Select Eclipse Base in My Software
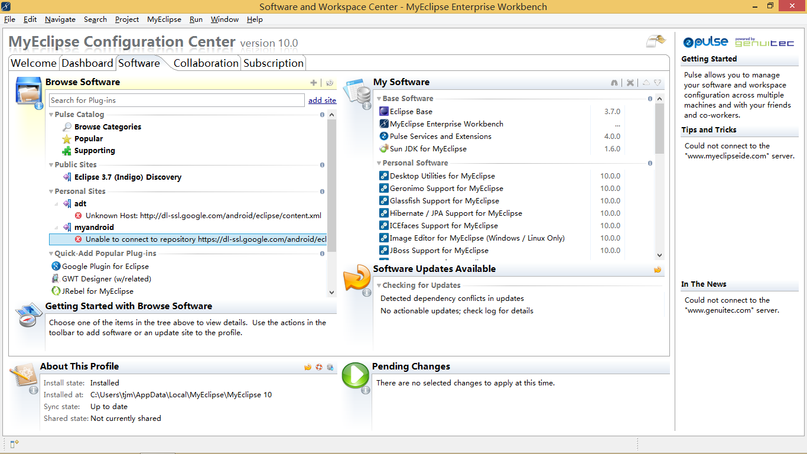Viewport: 807px width, 454px height. point(411,112)
